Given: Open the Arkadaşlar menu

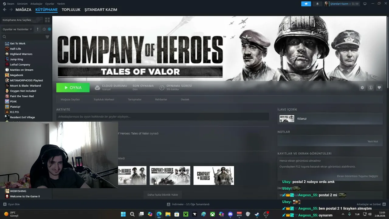Looking at the screenshot, I should point(36,4).
